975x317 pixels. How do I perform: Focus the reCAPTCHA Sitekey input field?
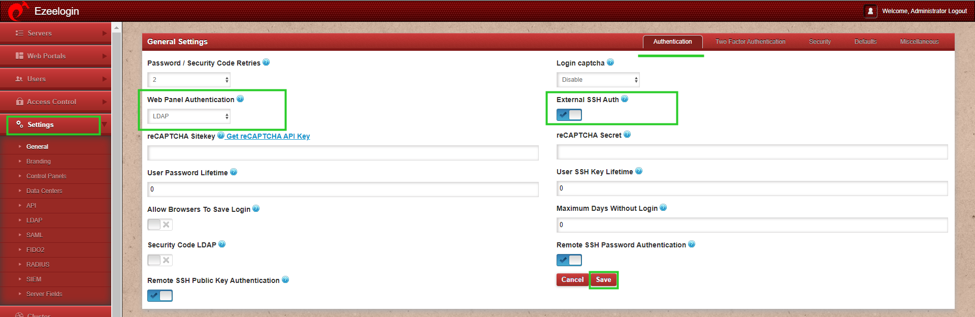(x=343, y=153)
